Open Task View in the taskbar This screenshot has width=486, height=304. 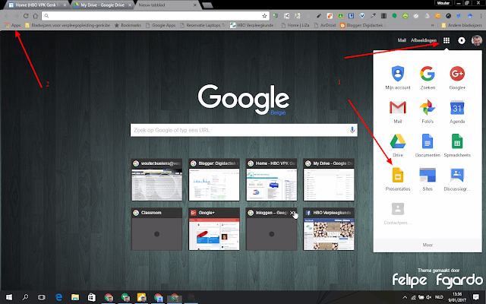coord(41,297)
